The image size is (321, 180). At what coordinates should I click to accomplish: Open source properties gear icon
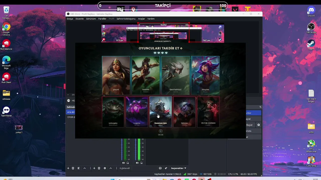click(x=105, y=168)
